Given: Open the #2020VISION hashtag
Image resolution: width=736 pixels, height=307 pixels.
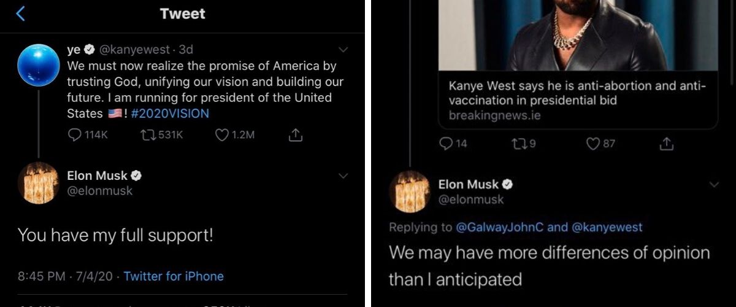Looking at the screenshot, I should pos(170,114).
